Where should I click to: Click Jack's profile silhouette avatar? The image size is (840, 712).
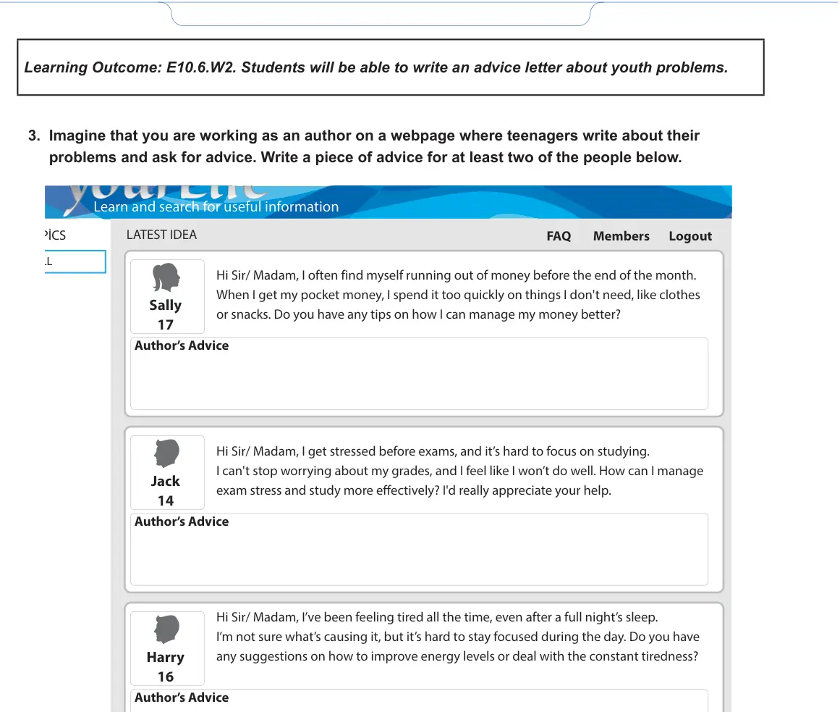coord(166,453)
